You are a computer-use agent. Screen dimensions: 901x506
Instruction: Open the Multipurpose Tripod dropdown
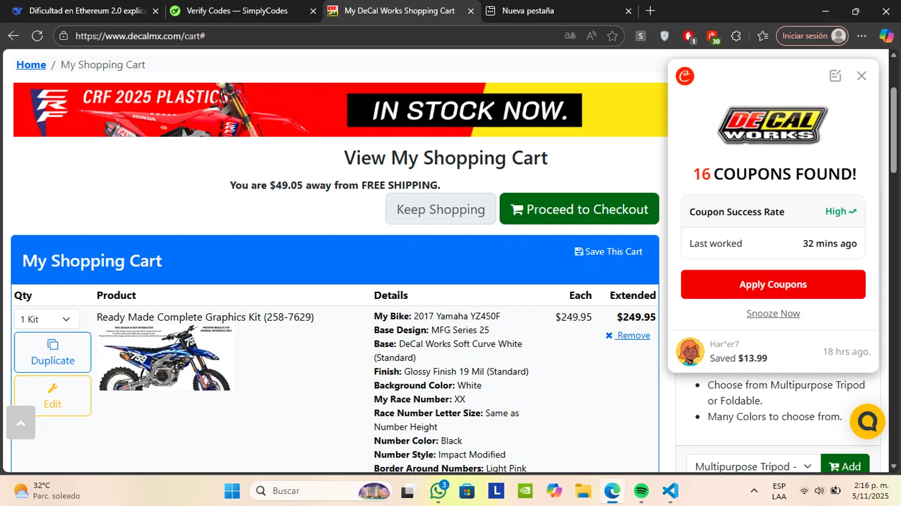tap(753, 466)
